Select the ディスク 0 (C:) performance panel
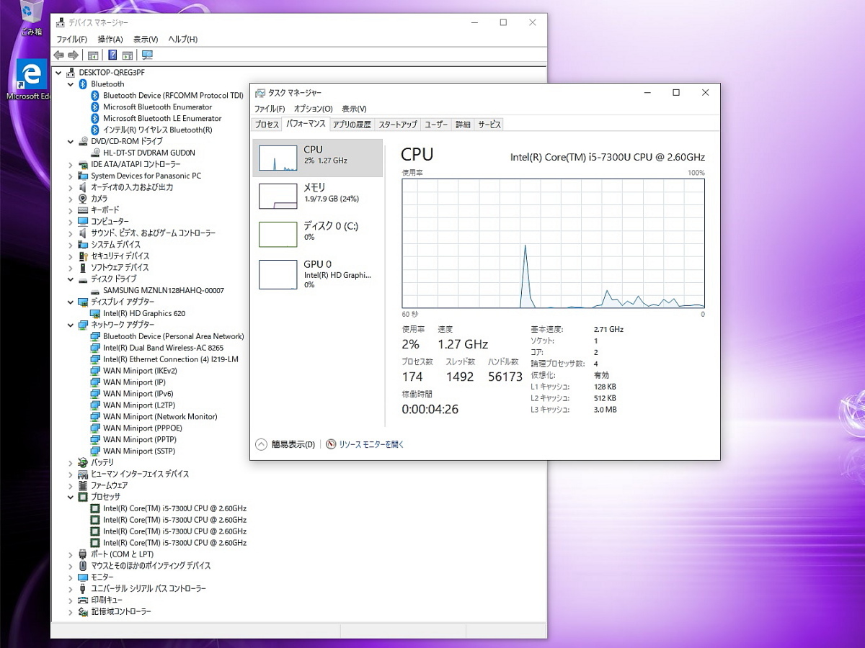 point(318,235)
